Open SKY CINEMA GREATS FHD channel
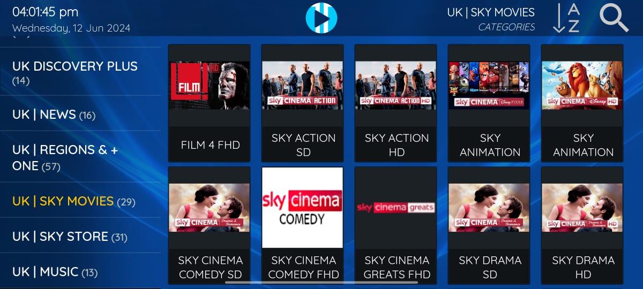This screenshot has height=289, width=643. point(397,225)
